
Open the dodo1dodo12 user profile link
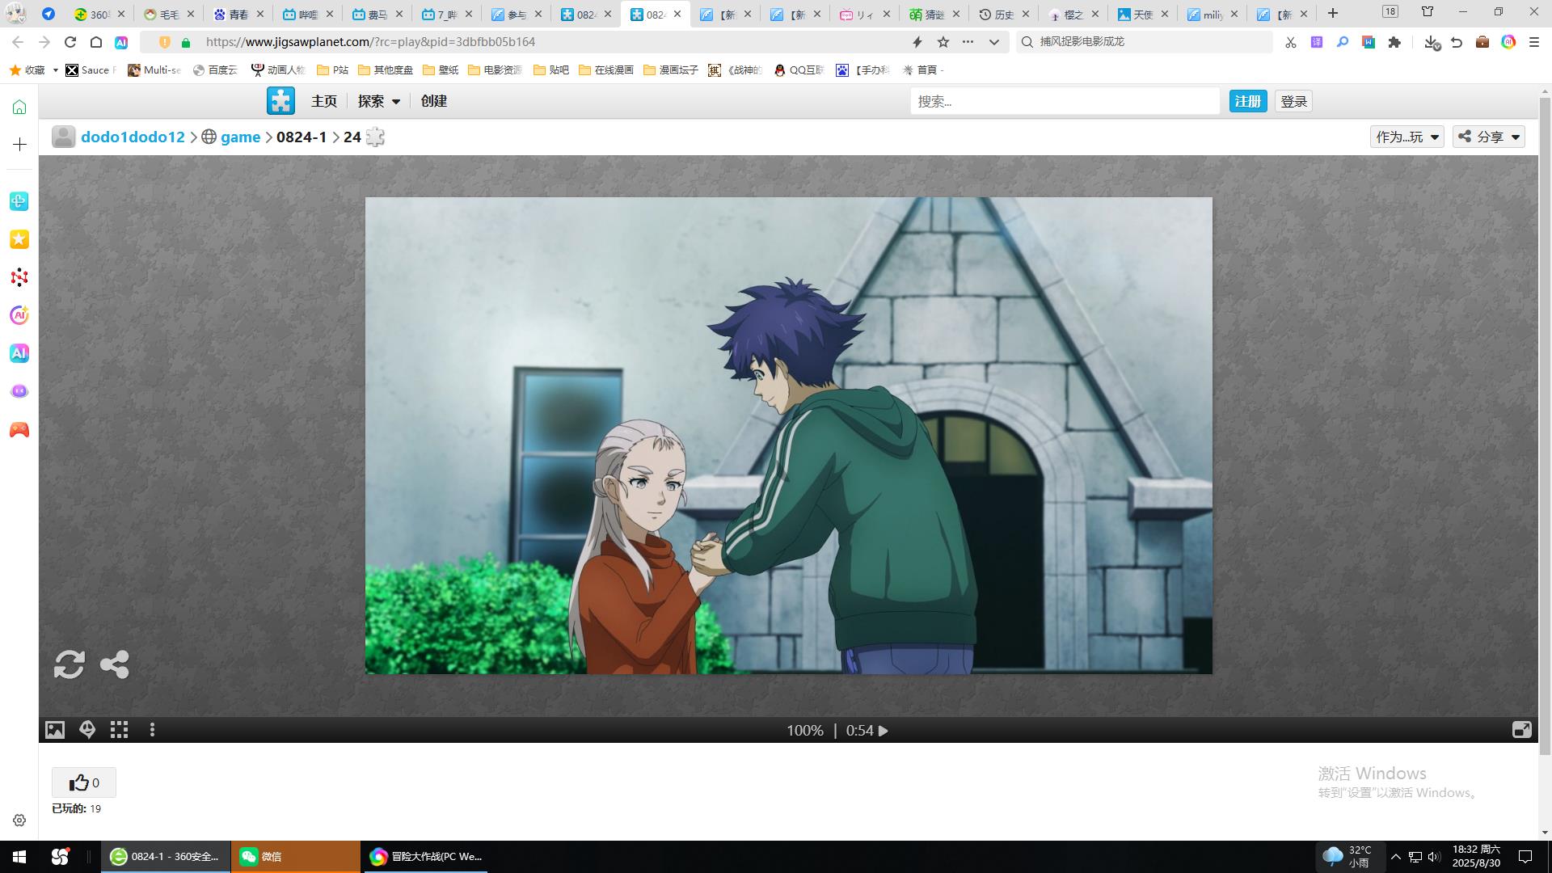point(133,137)
